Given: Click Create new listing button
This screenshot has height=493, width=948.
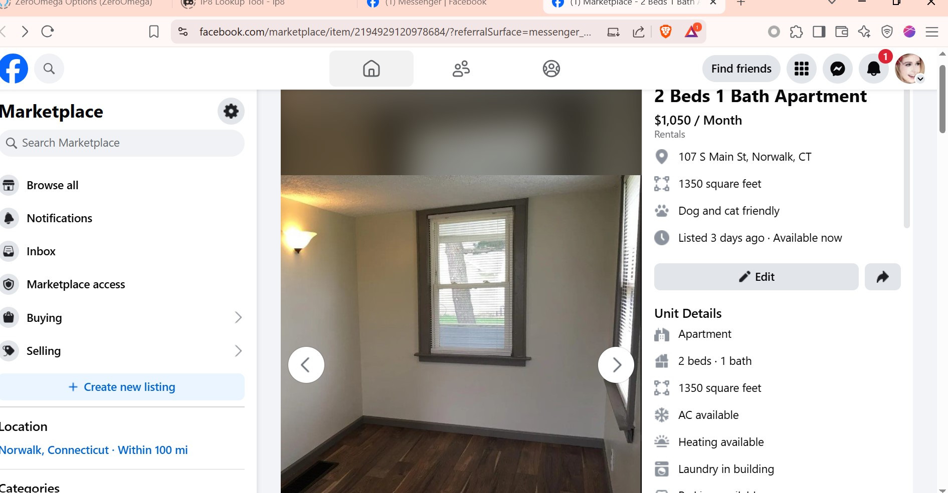Looking at the screenshot, I should (x=122, y=387).
